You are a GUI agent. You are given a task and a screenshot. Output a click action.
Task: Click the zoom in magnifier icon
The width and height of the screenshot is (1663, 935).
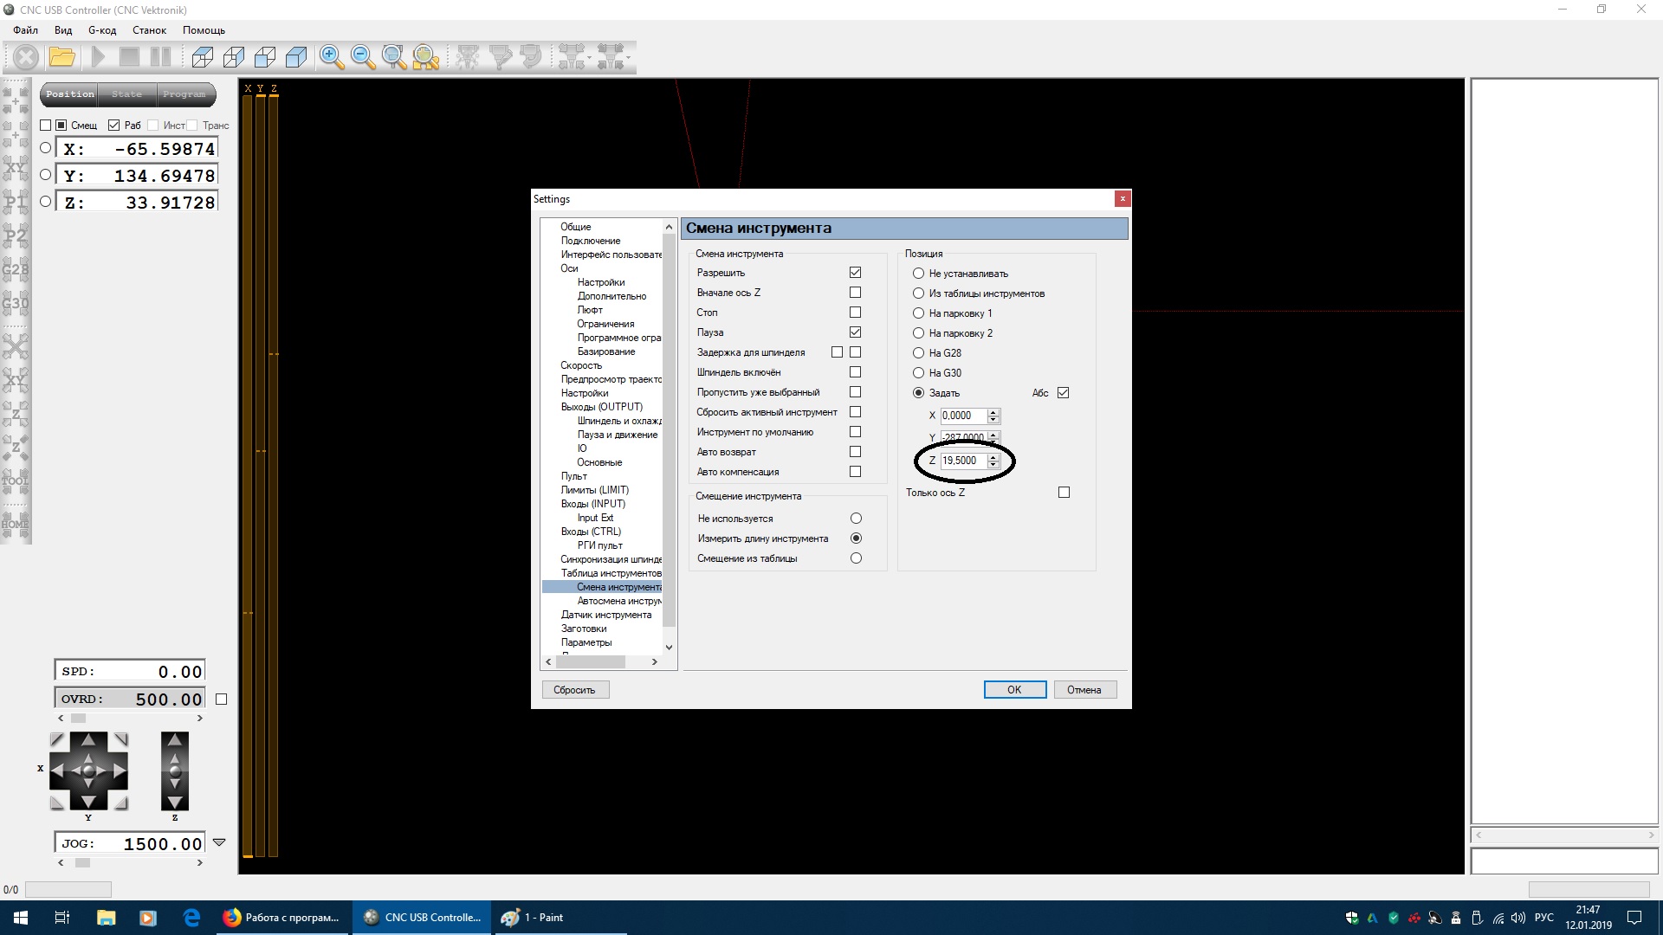pyautogui.click(x=331, y=58)
